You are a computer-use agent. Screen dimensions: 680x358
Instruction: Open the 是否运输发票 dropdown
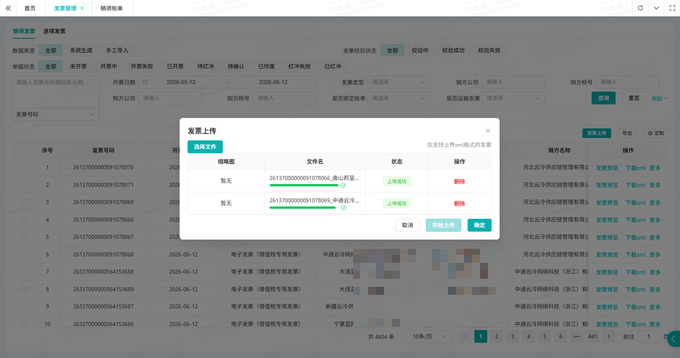tap(513, 98)
